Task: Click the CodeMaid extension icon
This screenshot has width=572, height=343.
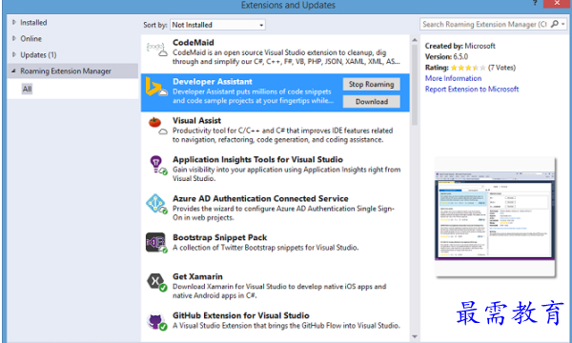Action: (156, 50)
